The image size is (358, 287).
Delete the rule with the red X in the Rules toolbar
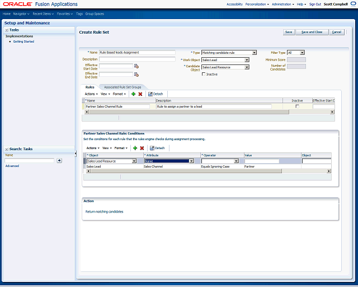140,94
